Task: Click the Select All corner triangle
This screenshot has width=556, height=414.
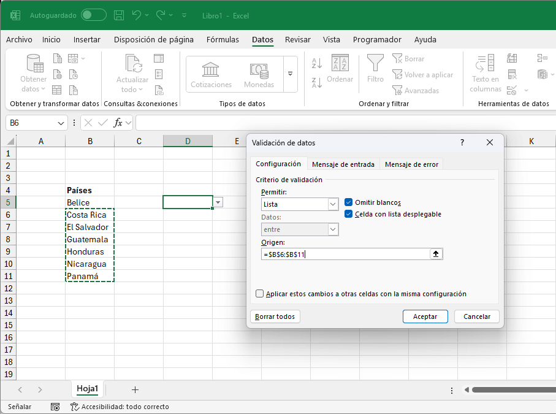Action: point(10,141)
